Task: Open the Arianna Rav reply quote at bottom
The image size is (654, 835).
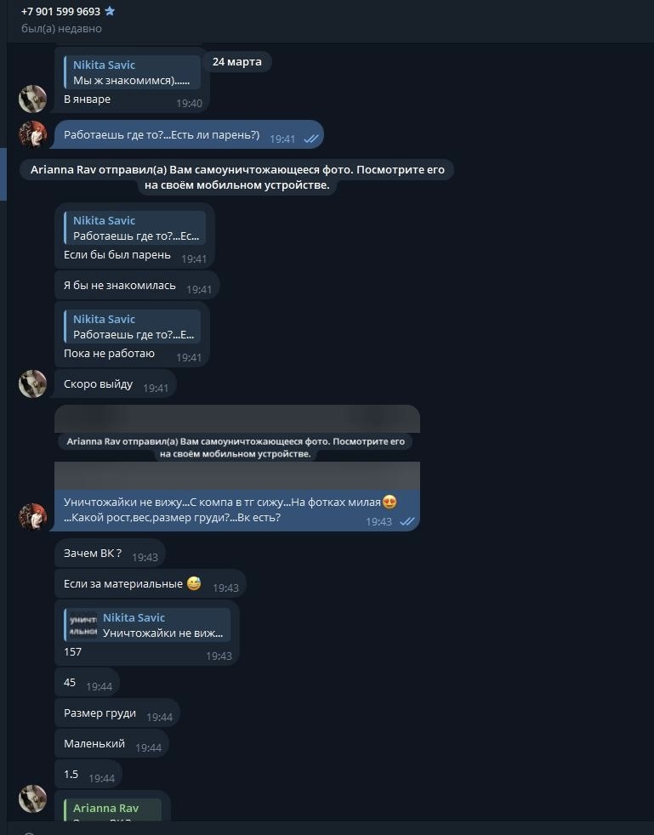Action: (113, 809)
